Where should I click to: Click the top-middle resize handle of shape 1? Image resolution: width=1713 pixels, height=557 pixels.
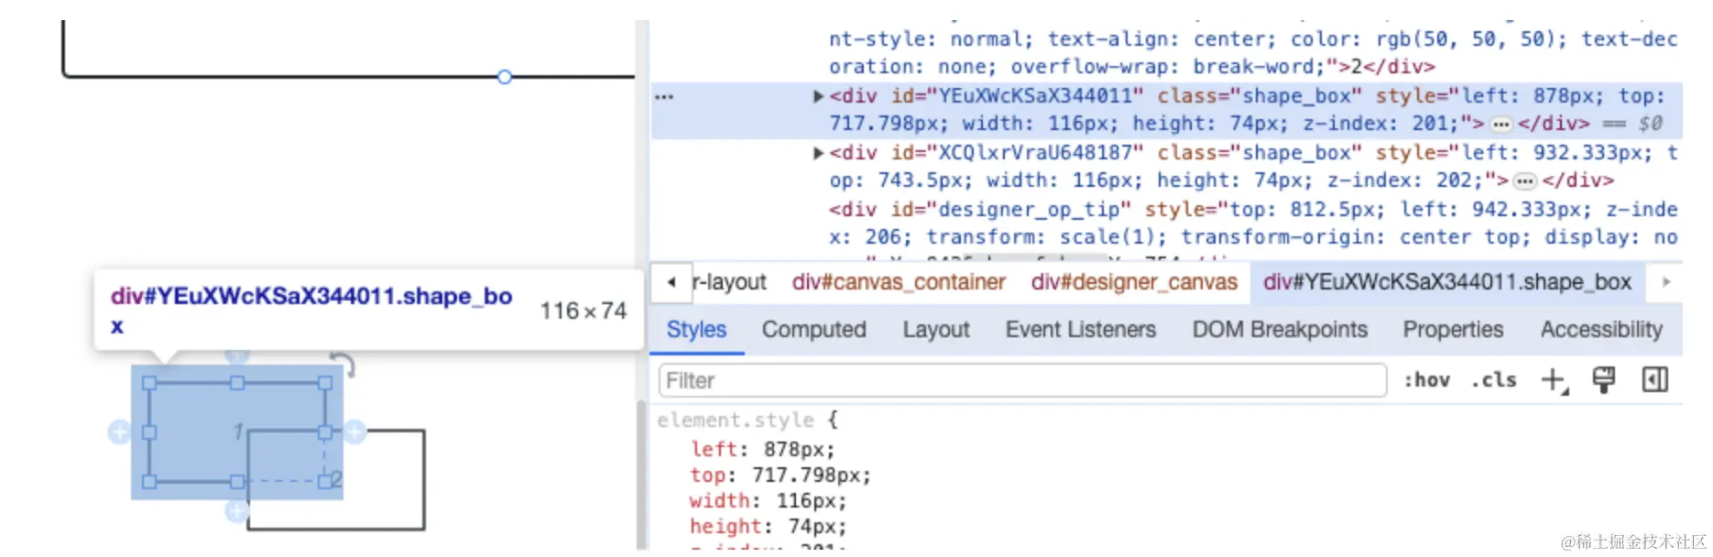click(x=237, y=383)
